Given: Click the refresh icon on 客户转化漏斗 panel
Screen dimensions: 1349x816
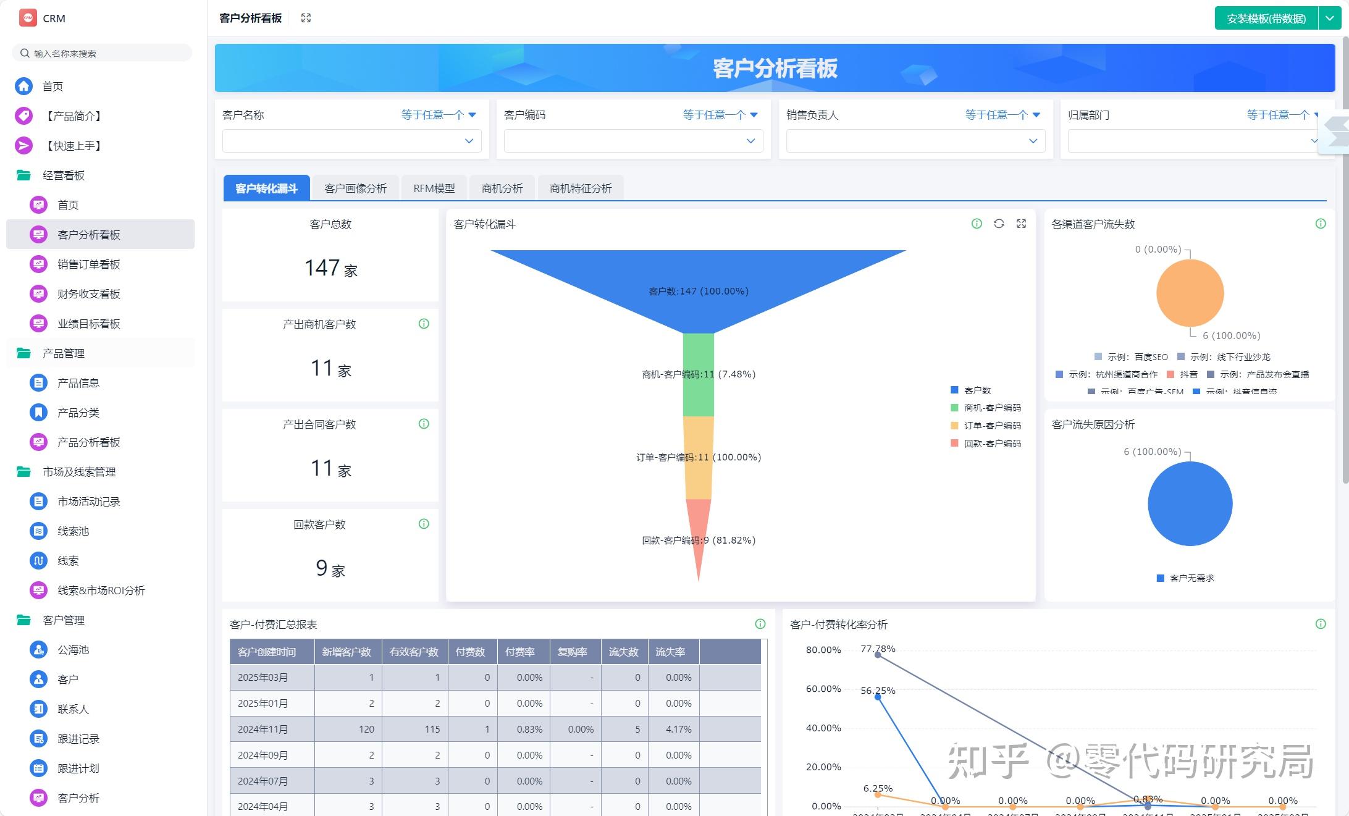Looking at the screenshot, I should [999, 224].
